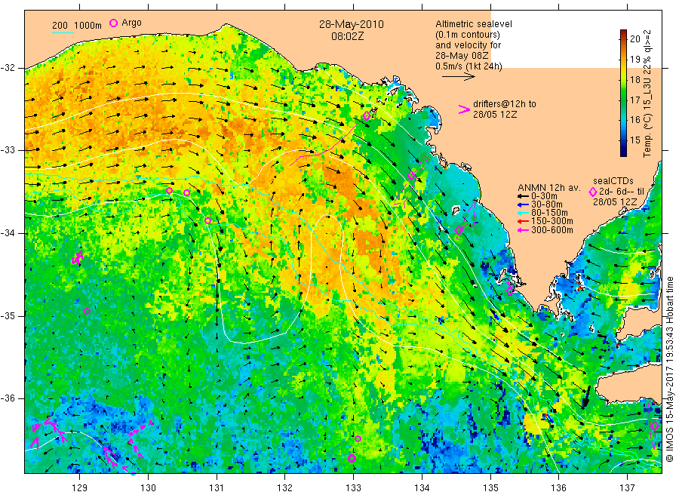
Task: Click the time label 08:02Z
Action: [347, 36]
